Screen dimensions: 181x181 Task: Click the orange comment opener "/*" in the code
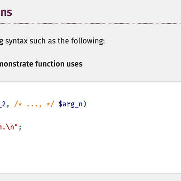click(x=18, y=104)
